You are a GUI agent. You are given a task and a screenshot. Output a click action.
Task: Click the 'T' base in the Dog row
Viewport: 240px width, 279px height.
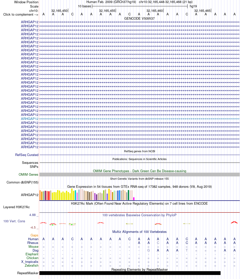pos(187,250)
